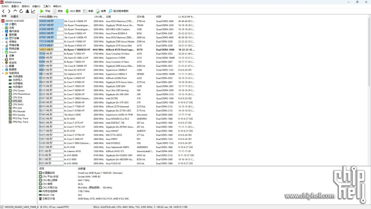
Task: Click the highlighted 143915 MB/秒 result bar
Action: click(51, 50)
